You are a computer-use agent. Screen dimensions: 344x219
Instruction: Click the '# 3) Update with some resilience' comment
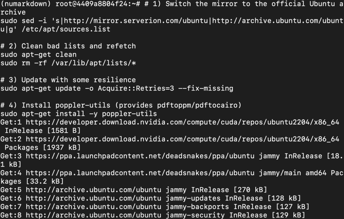[x=68, y=80]
